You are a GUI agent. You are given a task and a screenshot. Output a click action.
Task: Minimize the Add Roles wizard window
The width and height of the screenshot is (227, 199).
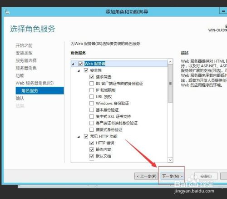(x=223, y=11)
